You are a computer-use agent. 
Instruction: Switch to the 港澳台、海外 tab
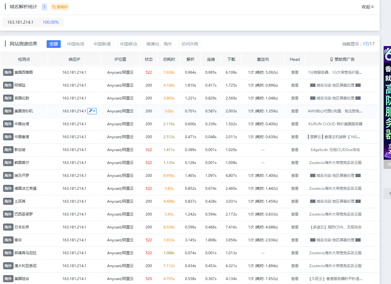pos(159,44)
